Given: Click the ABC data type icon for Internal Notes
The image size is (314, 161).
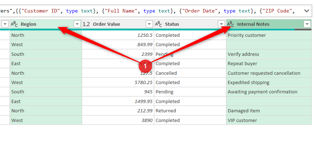Looking at the screenshot, I should pos(230,24).
